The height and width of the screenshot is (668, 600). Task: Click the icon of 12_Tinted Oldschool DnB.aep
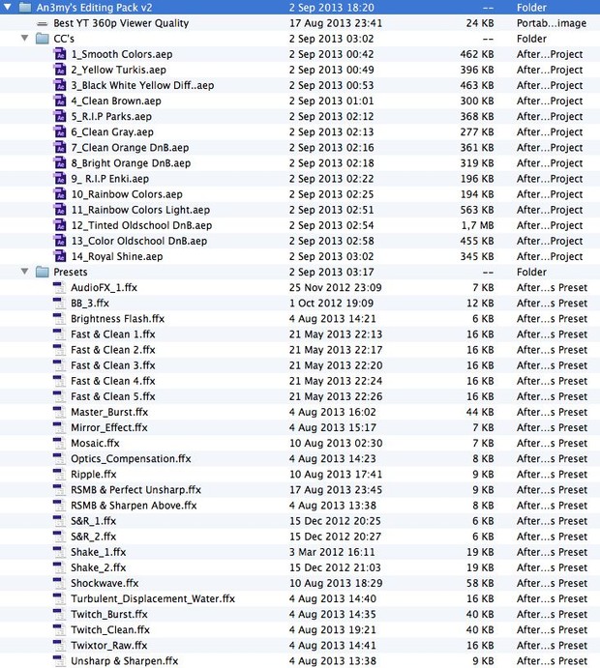coord(60,225)
